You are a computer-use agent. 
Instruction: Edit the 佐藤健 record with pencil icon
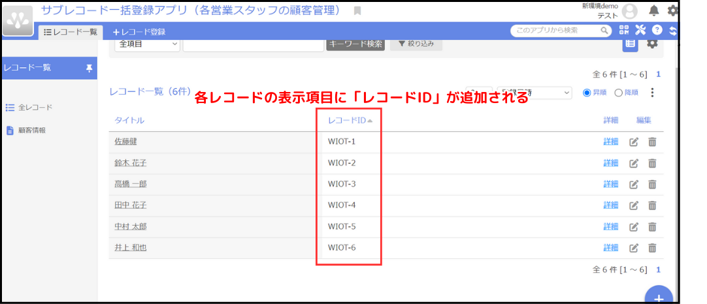(634, 142)
